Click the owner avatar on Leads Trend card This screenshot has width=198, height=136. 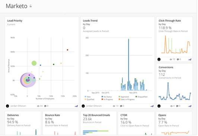[x=83, y=106]
